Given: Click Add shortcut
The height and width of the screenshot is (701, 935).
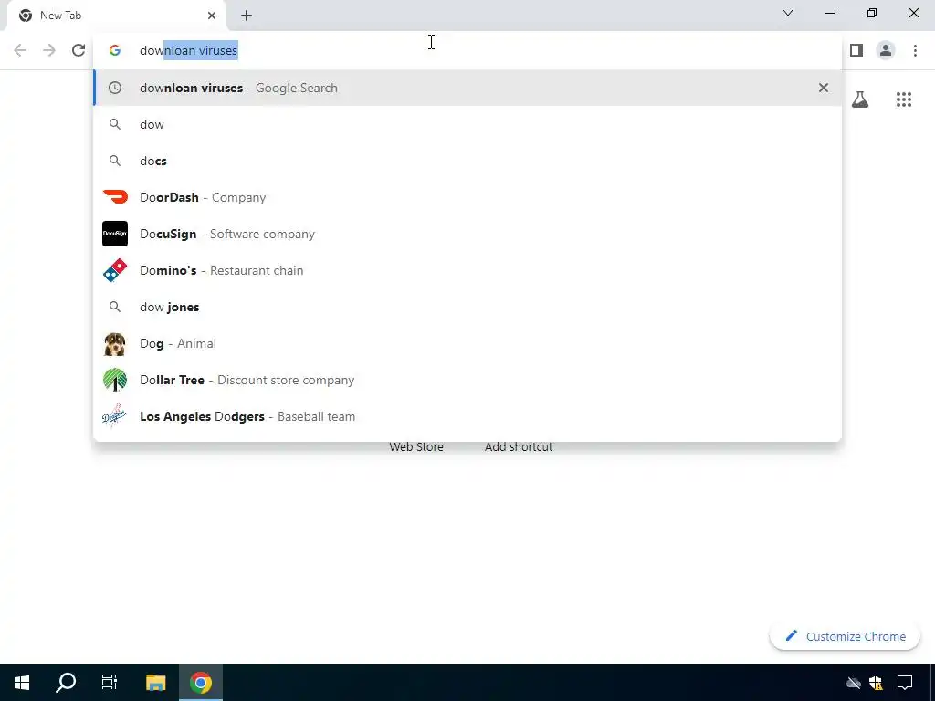Looking at the screenshot, I should point(519,447).
